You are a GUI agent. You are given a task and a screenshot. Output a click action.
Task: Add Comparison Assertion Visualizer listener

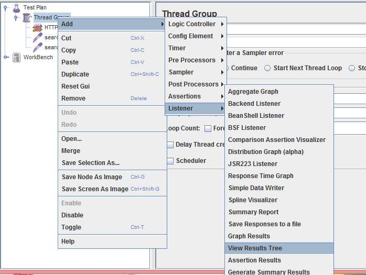(279, 140)
